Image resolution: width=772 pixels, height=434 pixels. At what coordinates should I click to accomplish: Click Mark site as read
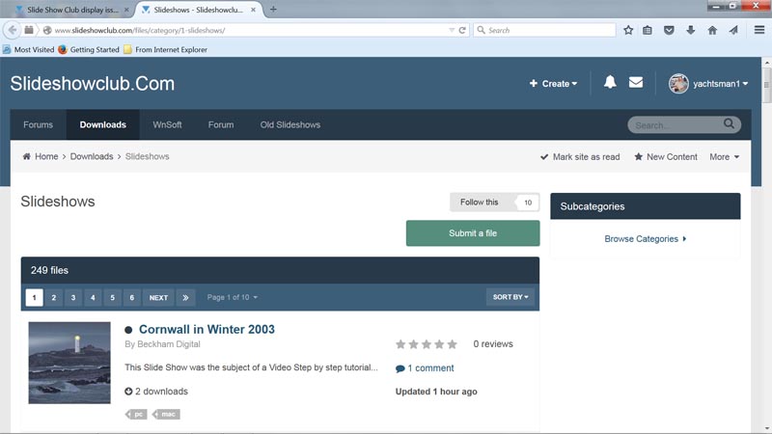580,157
